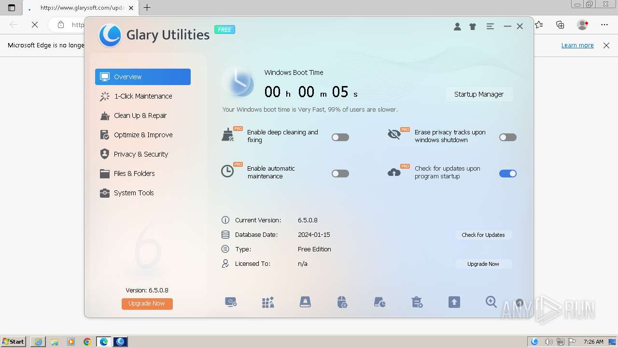Screen dimensions: 618x348
Task: Click the disk cleaner drive icon
Action: (305, 303)
